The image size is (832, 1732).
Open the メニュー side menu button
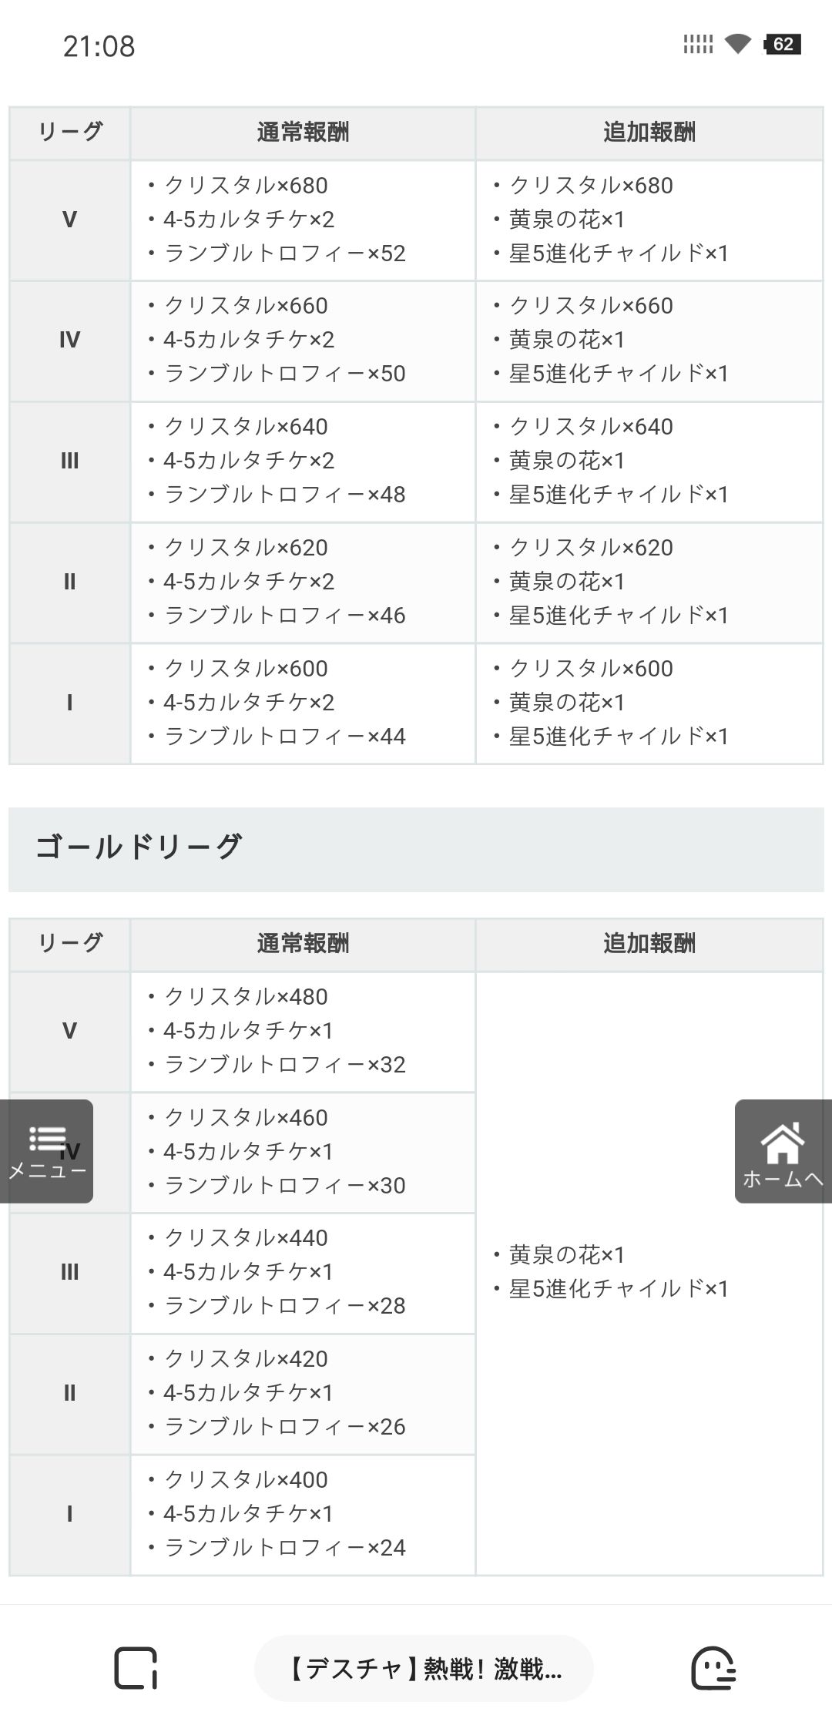(x=46, y=1151)
